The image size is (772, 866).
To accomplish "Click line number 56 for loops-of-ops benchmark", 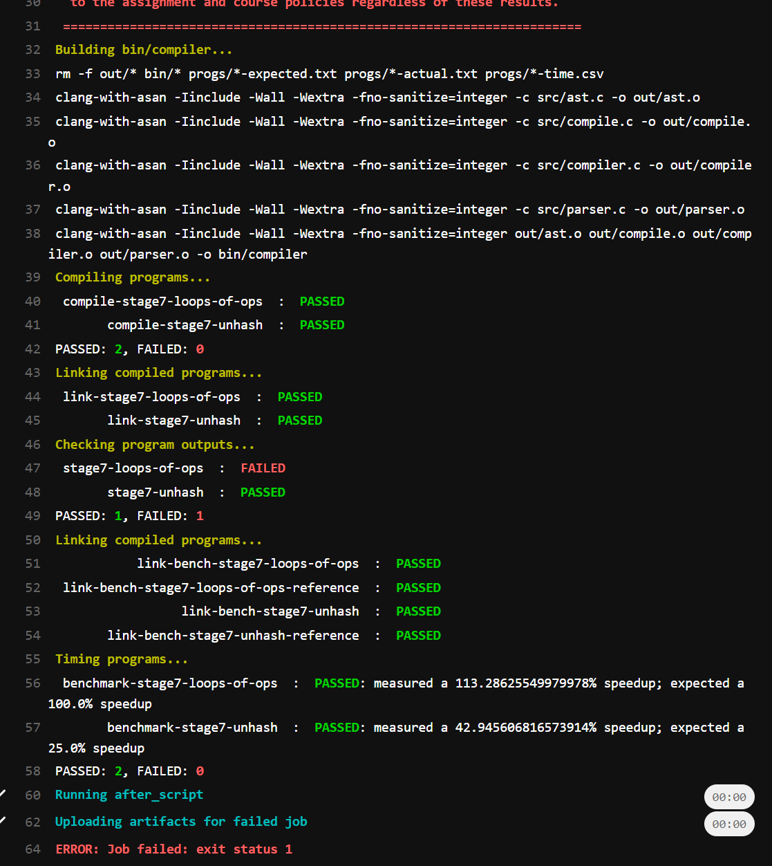I will [32, 683].
